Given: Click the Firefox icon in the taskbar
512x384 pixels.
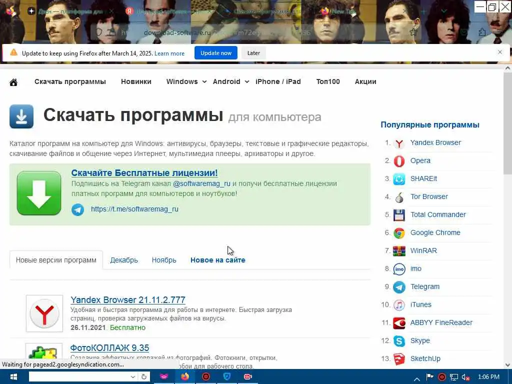Looking at the screenshot, I should point(185,377).
